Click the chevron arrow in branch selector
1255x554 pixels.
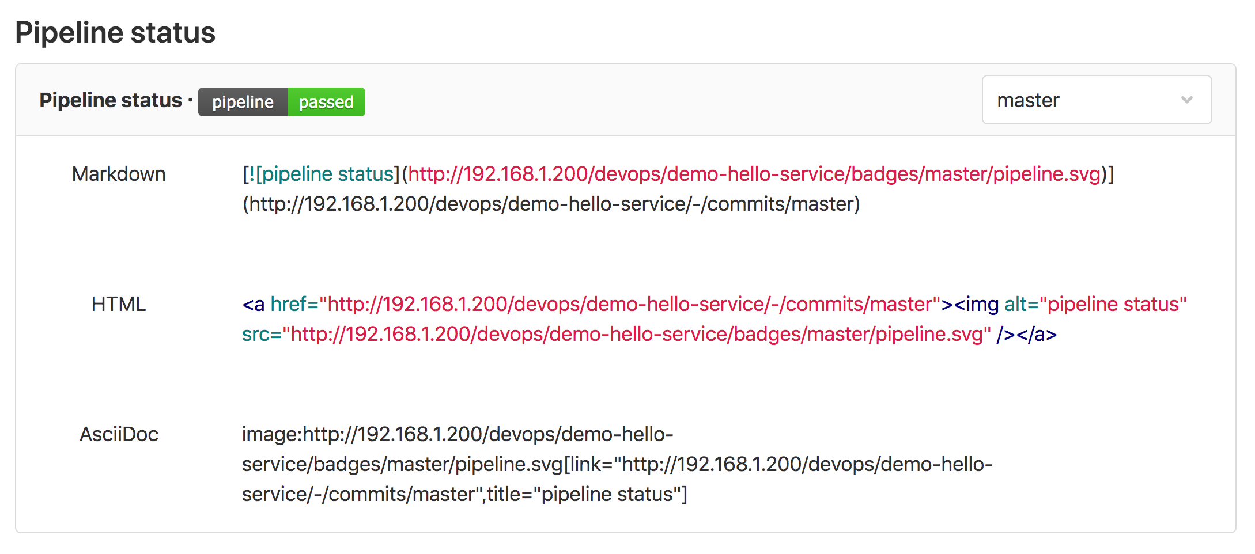click(x=1186, y=100)
